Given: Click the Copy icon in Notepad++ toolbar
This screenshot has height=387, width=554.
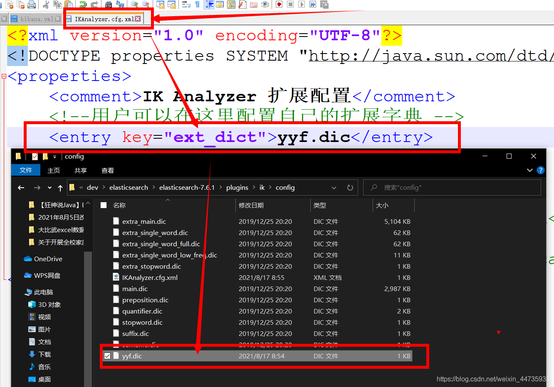Looking at the screenshot, I should 57,5.
